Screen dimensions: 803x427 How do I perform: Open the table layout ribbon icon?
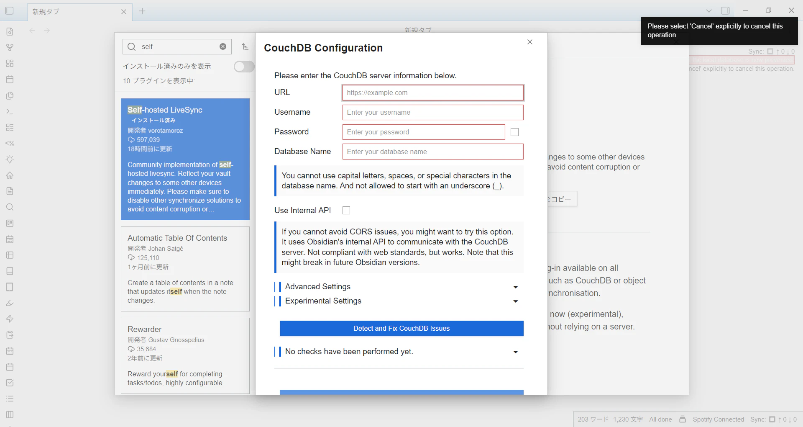pos(10,255)
